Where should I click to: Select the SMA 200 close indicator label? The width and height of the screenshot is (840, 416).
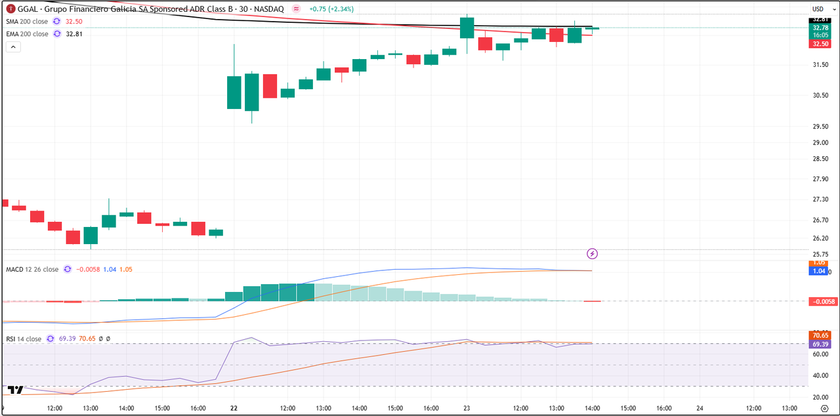[x=27, y=22]
